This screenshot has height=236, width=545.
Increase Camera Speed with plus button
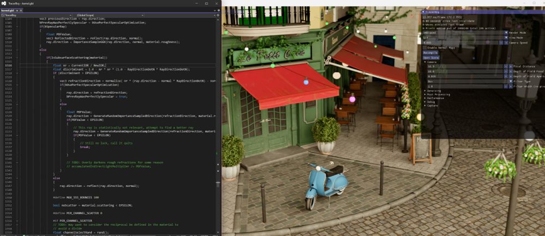coord(506,43)
